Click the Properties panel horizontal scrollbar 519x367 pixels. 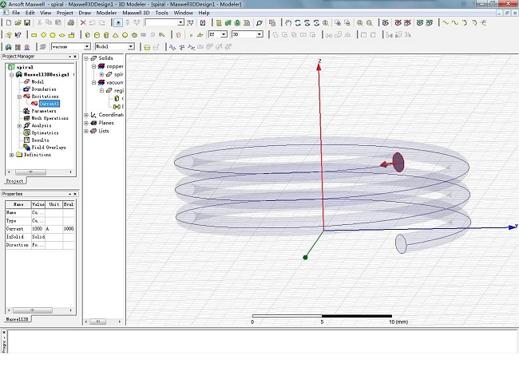[x=40, y=310]
